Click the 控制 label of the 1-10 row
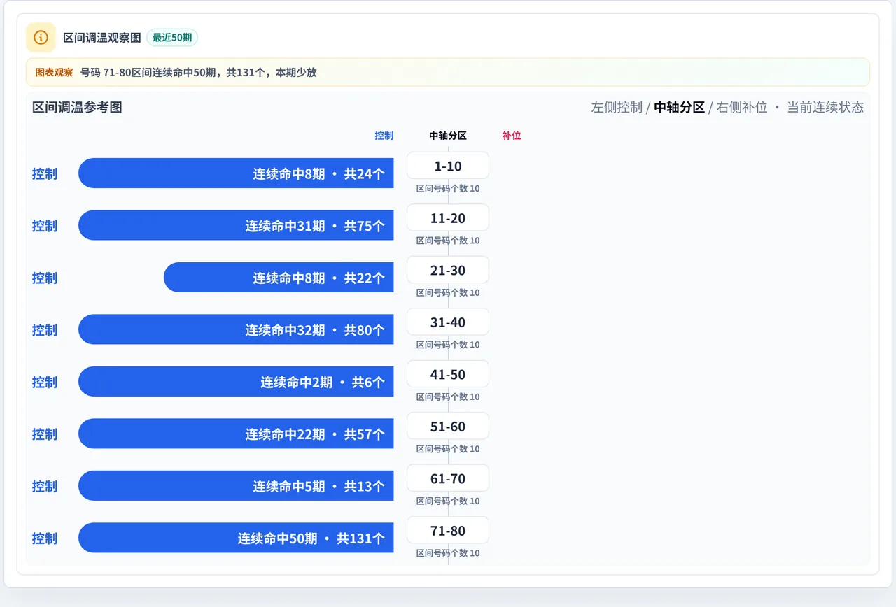 click(x=45, y=173)
